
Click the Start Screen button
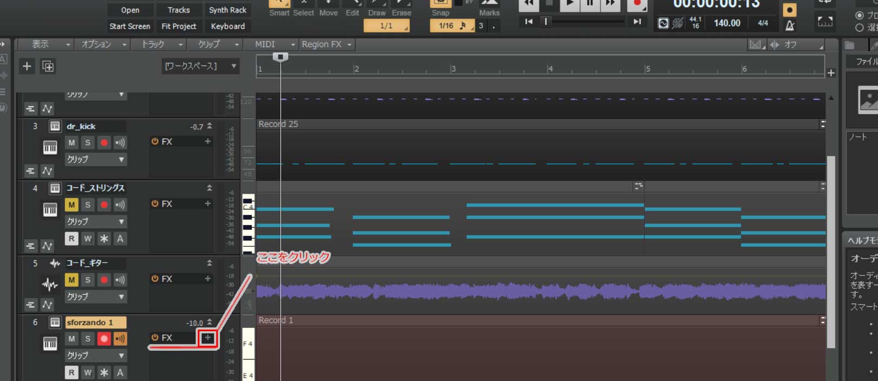pyautogui.click(x=130, y=26)
